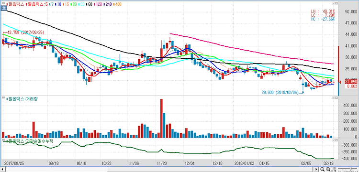The width and height of the screenshot is (359, 172).
Task: Close the price chart panel
Action: click(336, 3)
